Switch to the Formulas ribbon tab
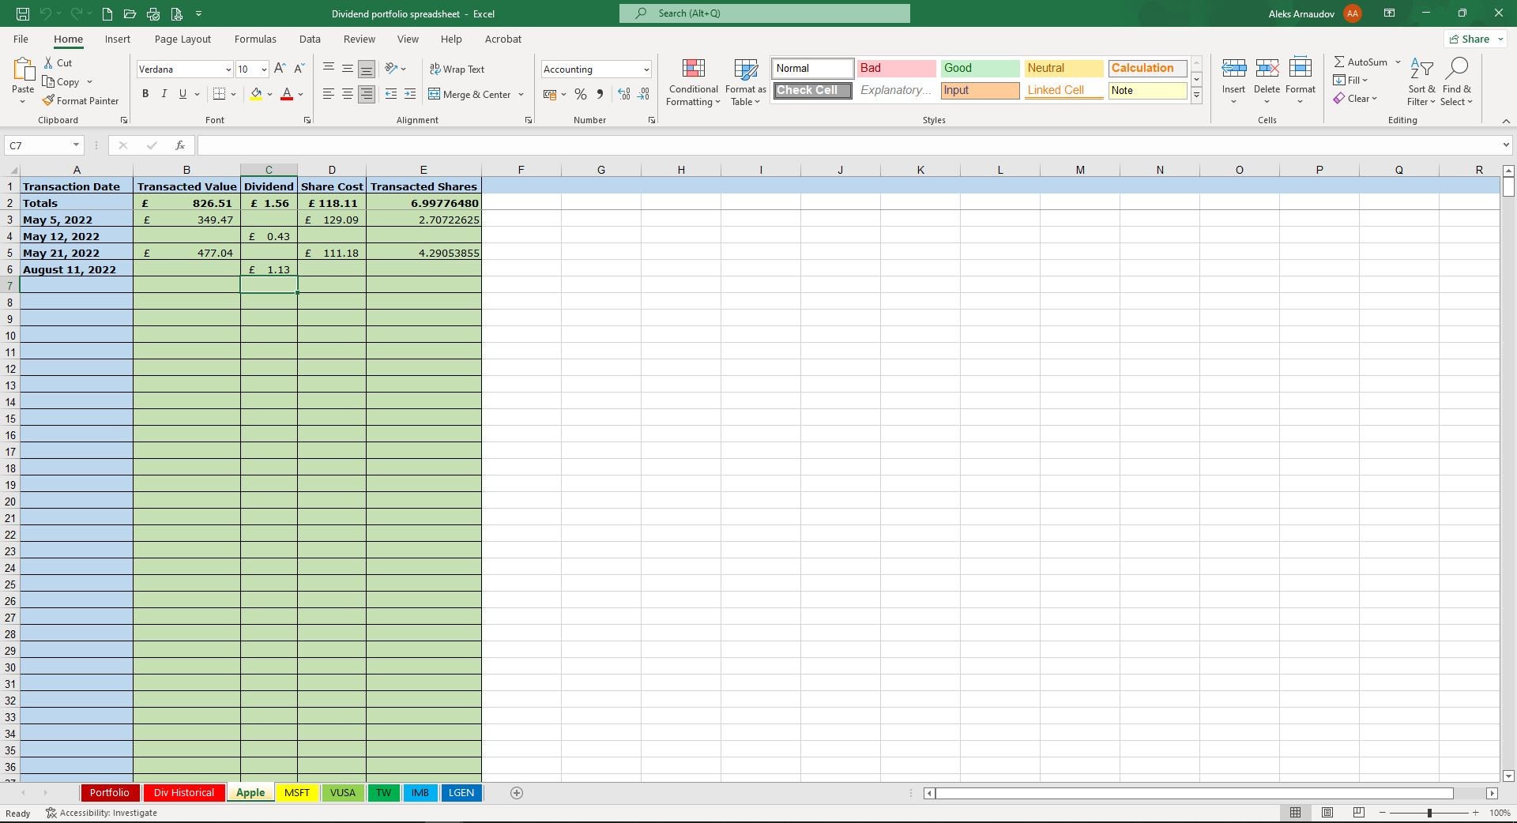The height and width of the screenshot is (823, 1517). pos(254,39)
